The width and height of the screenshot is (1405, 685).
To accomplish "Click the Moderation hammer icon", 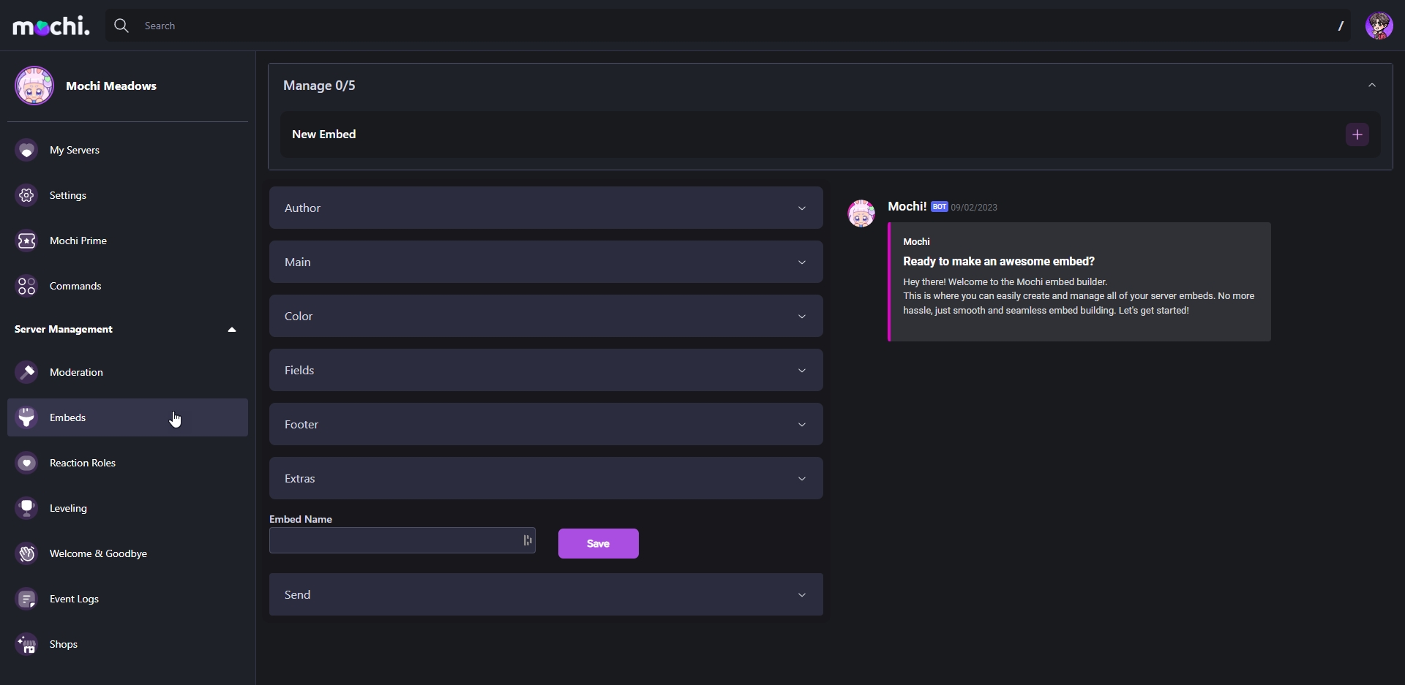I will coord(27,372).
